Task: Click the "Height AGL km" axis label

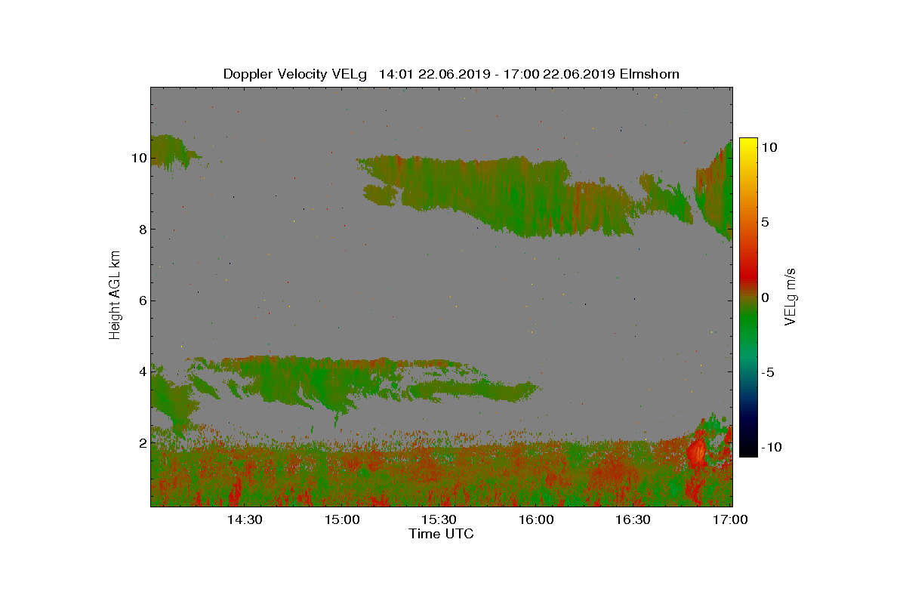Action: pos(115,294)
